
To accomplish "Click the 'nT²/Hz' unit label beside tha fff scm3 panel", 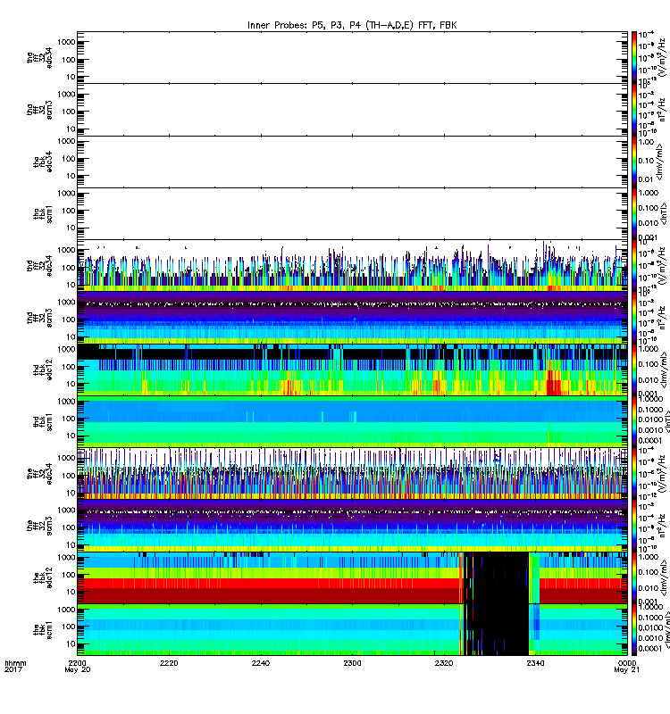I will pos(662,110).
